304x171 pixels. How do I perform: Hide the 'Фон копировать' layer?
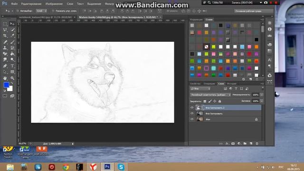coord(192,114)
